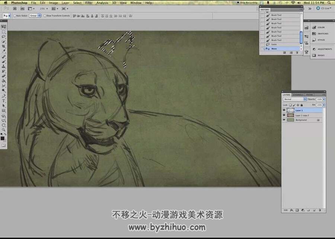335x239 pixels.
Task: Enable the Auto-Select checkbox
Action: click(15, 16)
